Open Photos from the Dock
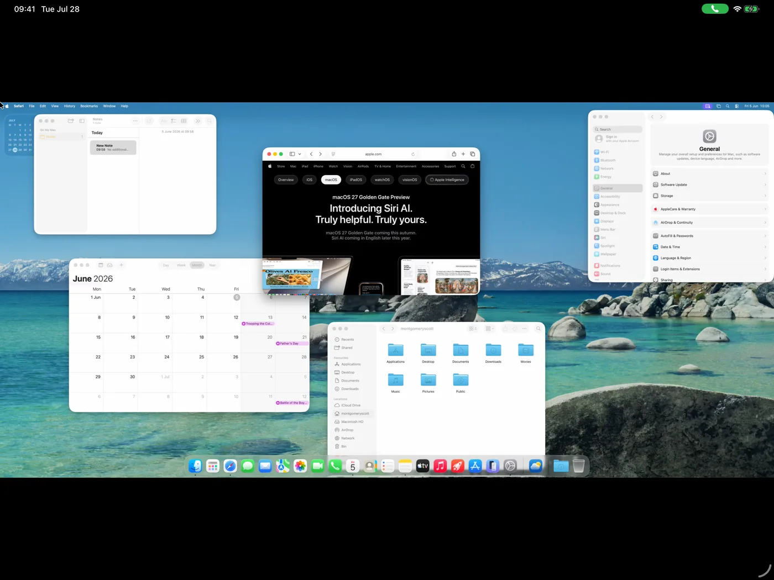774x580 pixels. tap(300, 466)
